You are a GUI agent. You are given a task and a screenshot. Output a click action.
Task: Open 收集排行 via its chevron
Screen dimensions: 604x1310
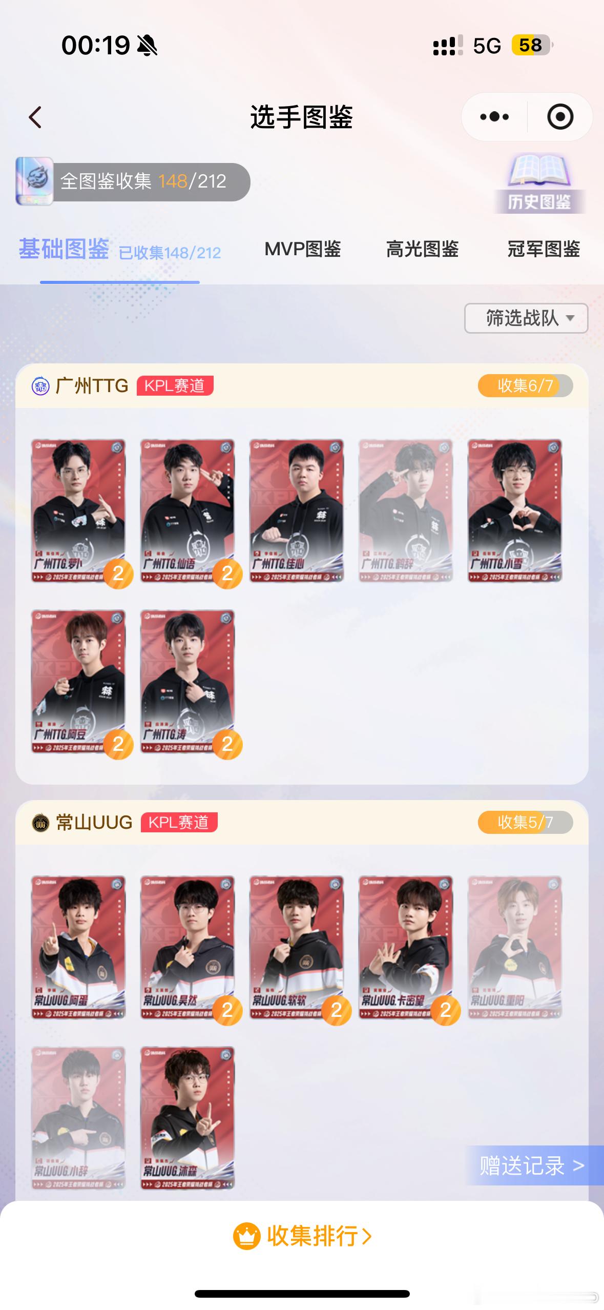tap(366, 1236)
